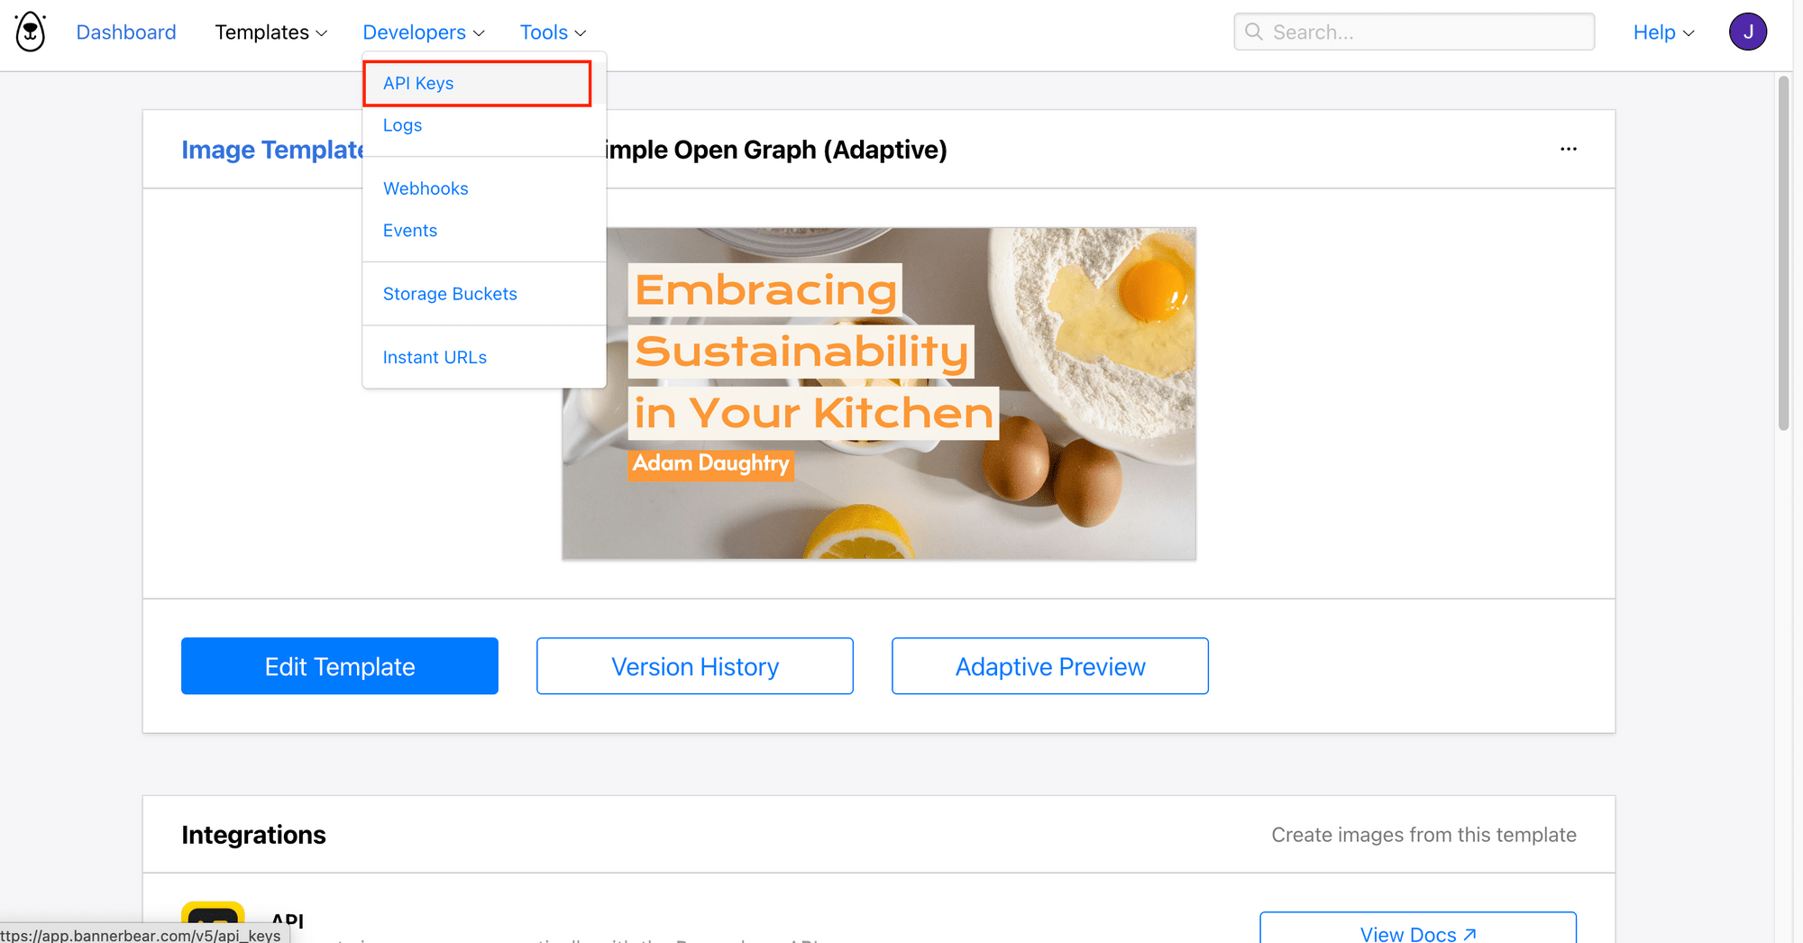Click the Integrations heading text
The height and width of the screenshot is (943, 1803).
coord(253,835)
